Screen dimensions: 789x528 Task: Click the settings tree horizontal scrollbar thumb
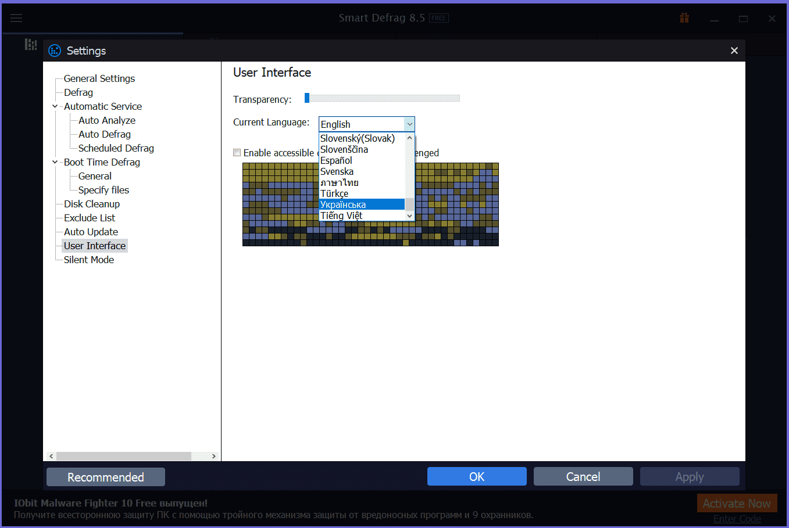pyautogui.click(x=123, y=456)
